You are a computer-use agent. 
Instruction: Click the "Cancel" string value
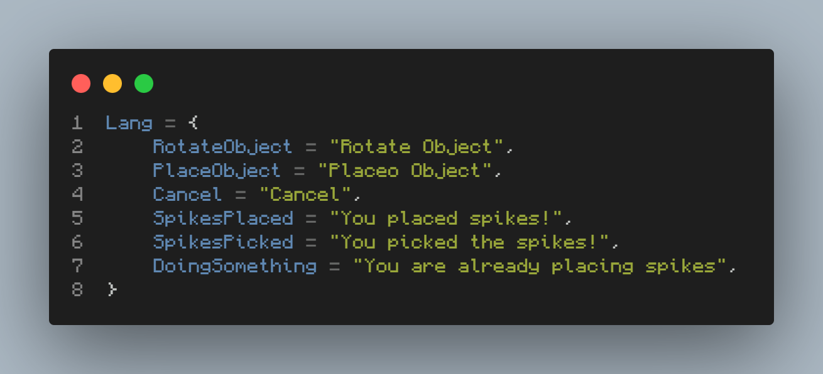[x=305, y=194]
